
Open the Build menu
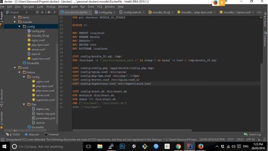(x=75, y=7)
